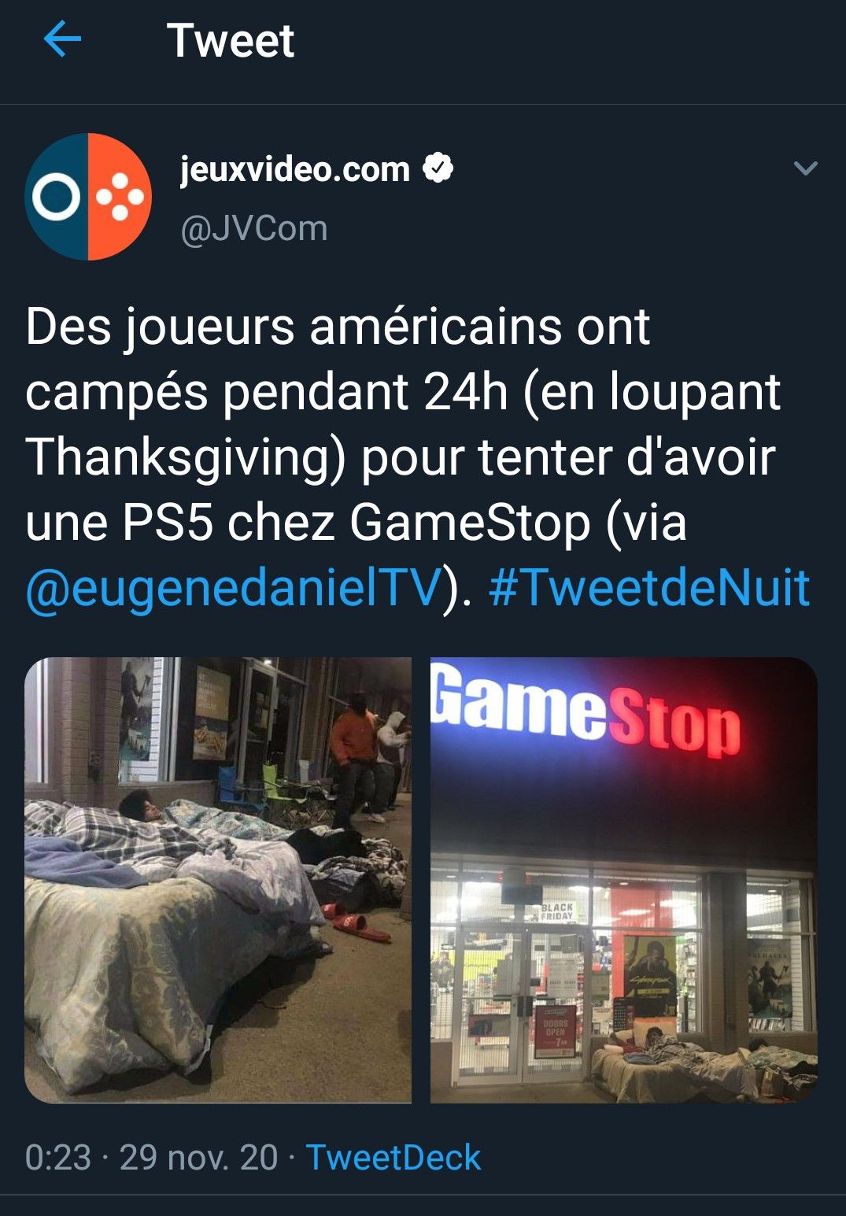Click the 29 nov. 20 date
This screenshot has width=846, height=1216.
[198, 1157]
